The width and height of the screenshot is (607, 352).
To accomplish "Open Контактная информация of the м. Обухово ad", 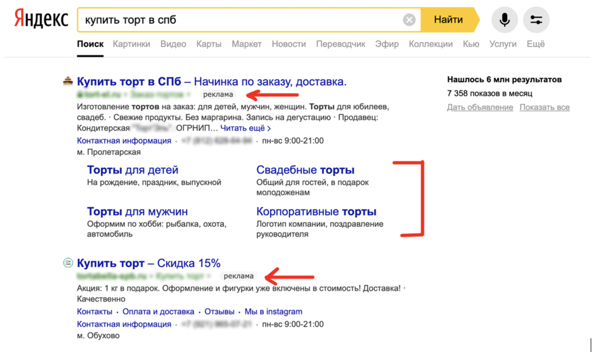I will tap(124, 324).
